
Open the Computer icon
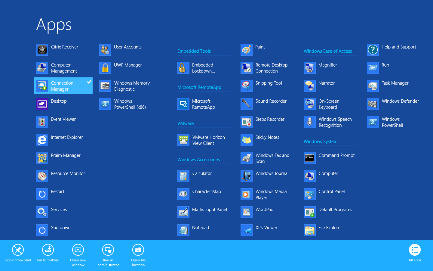click(x=310, y=176)
